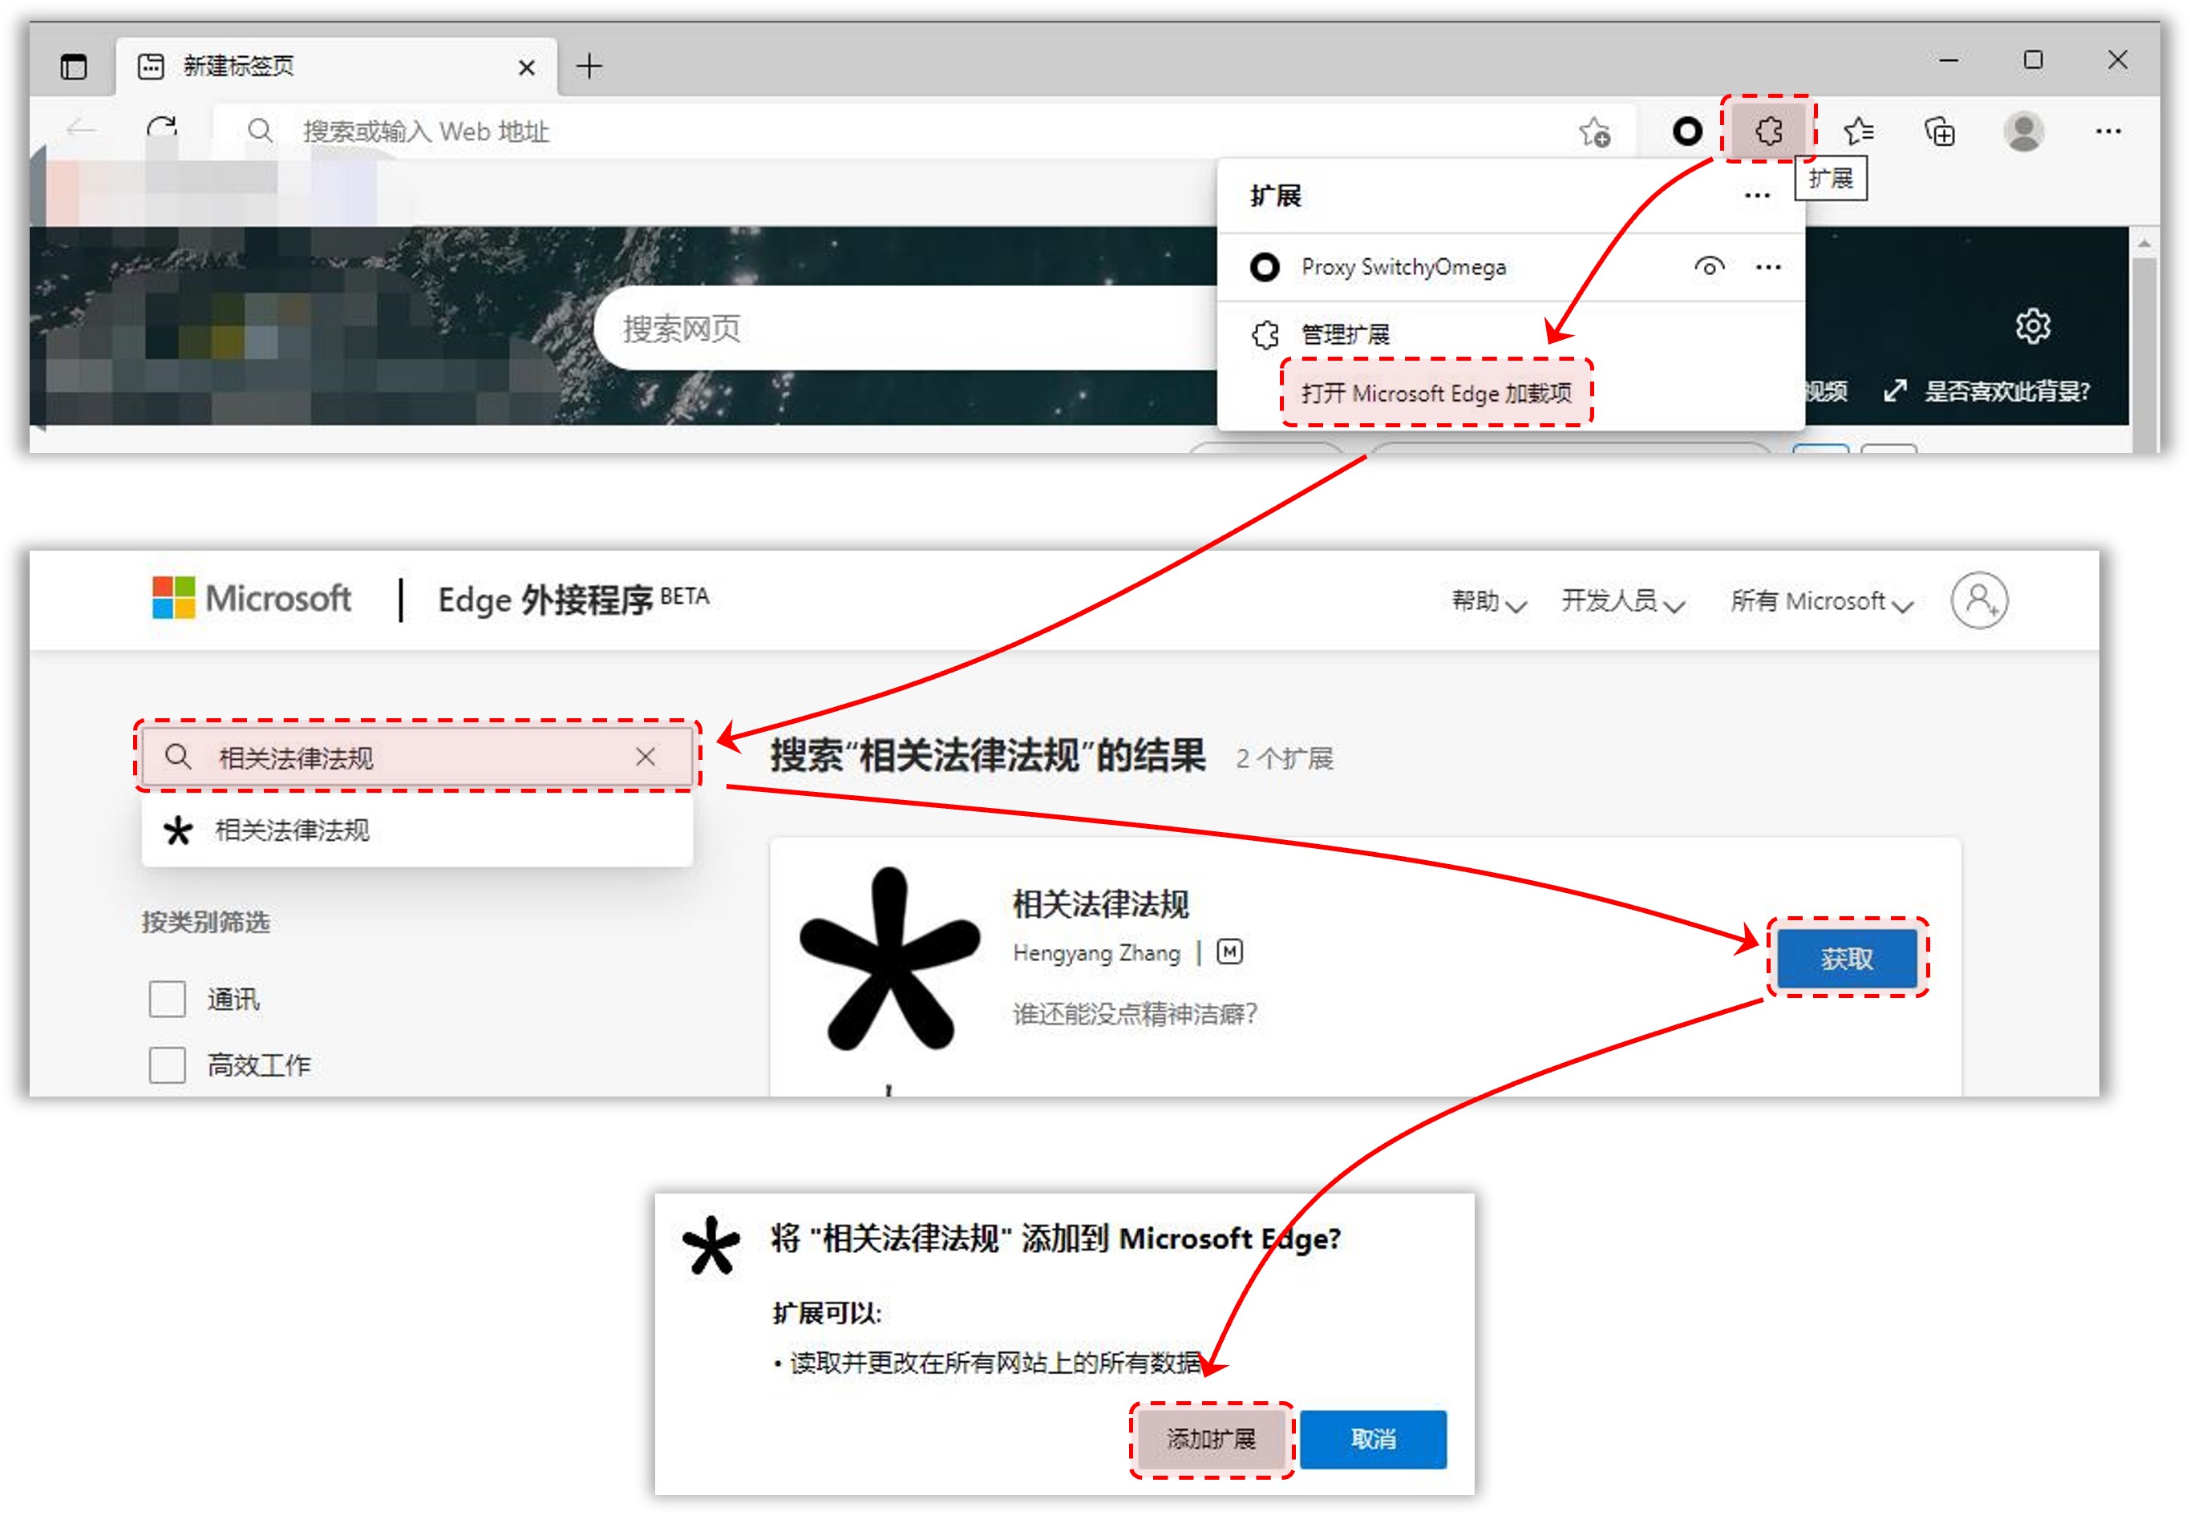Click the refresh page icon
Screen dimensions: 2190x1515
click(163, 129)
